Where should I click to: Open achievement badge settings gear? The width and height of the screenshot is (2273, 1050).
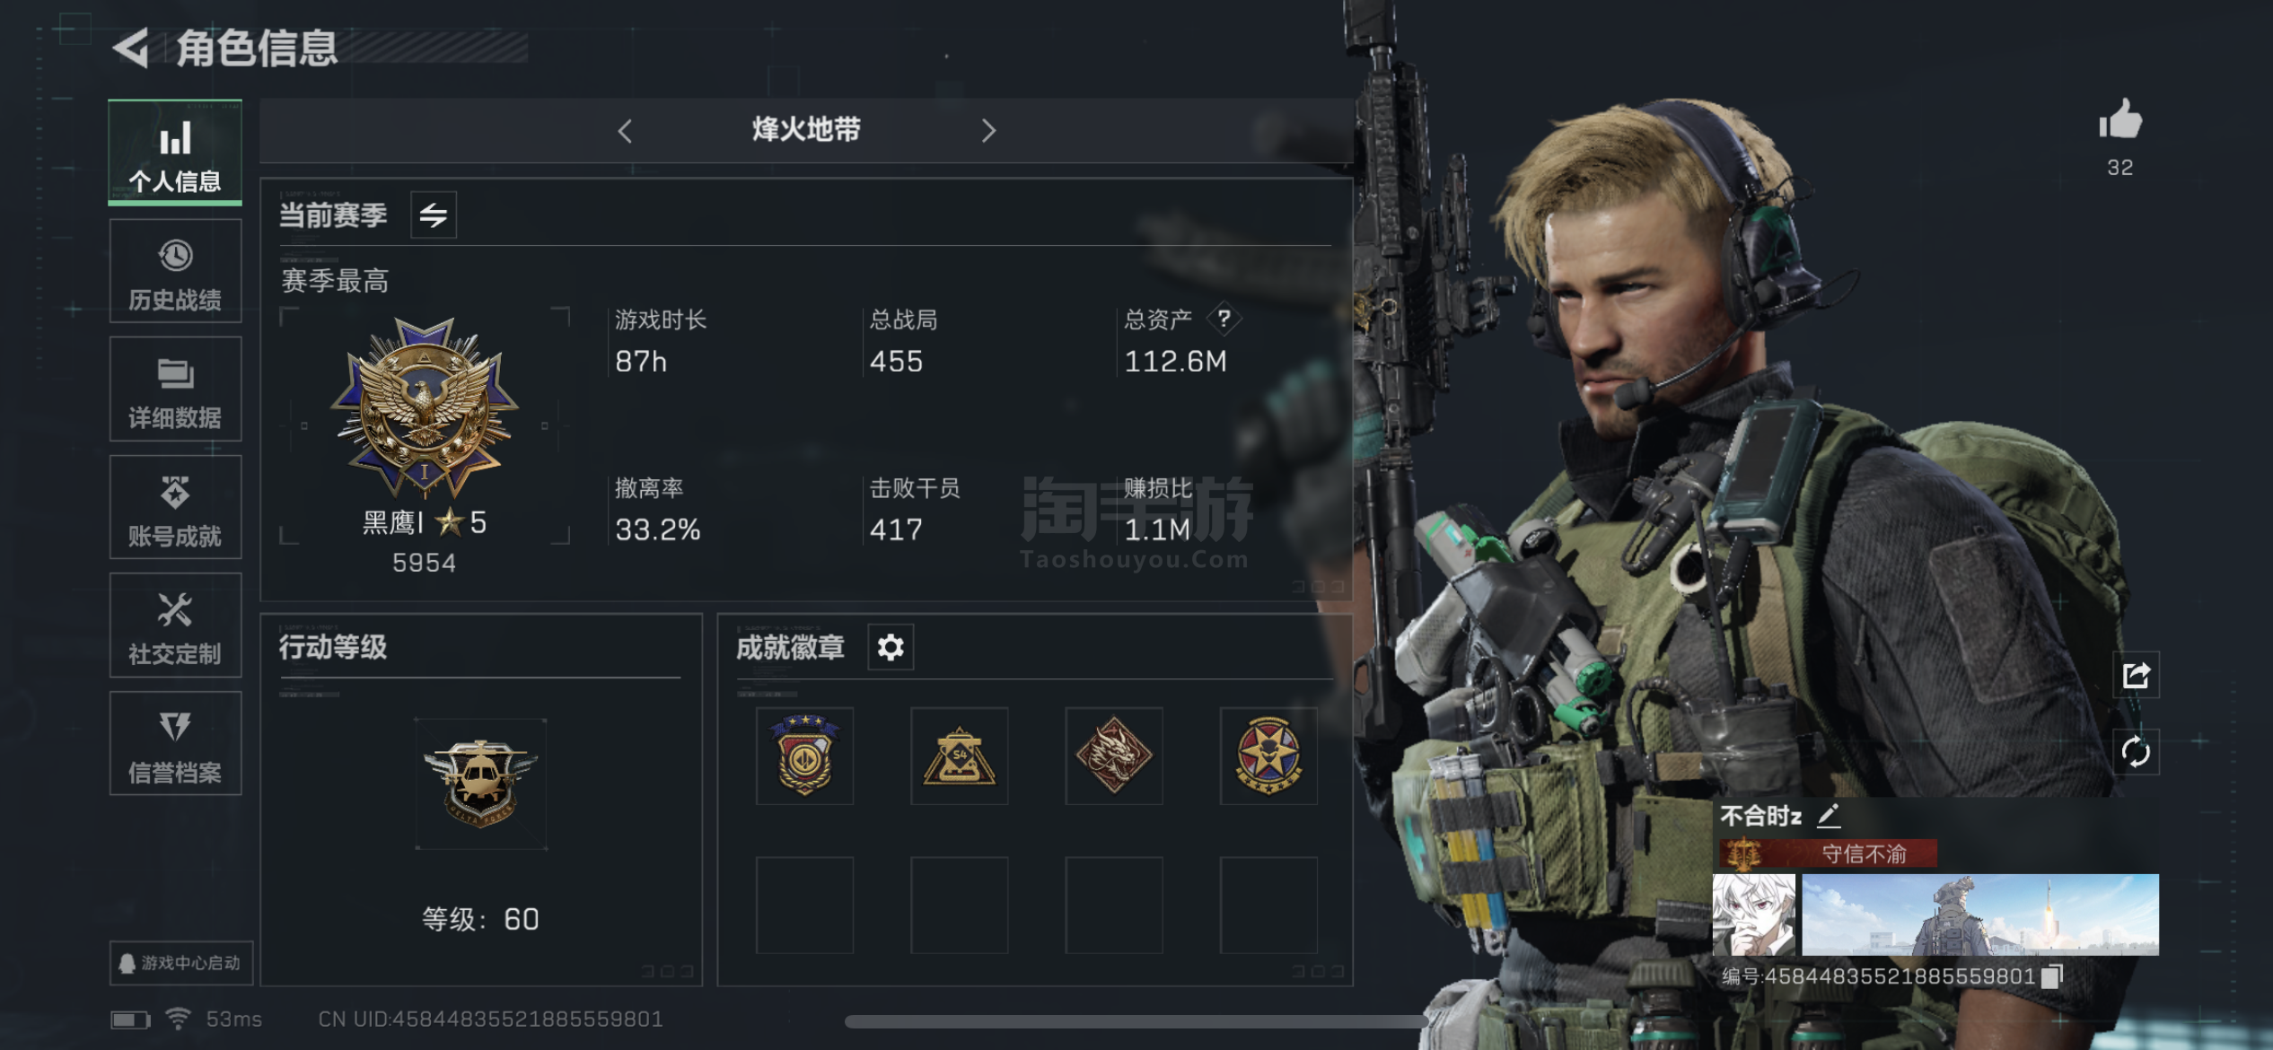click(891, 647)
